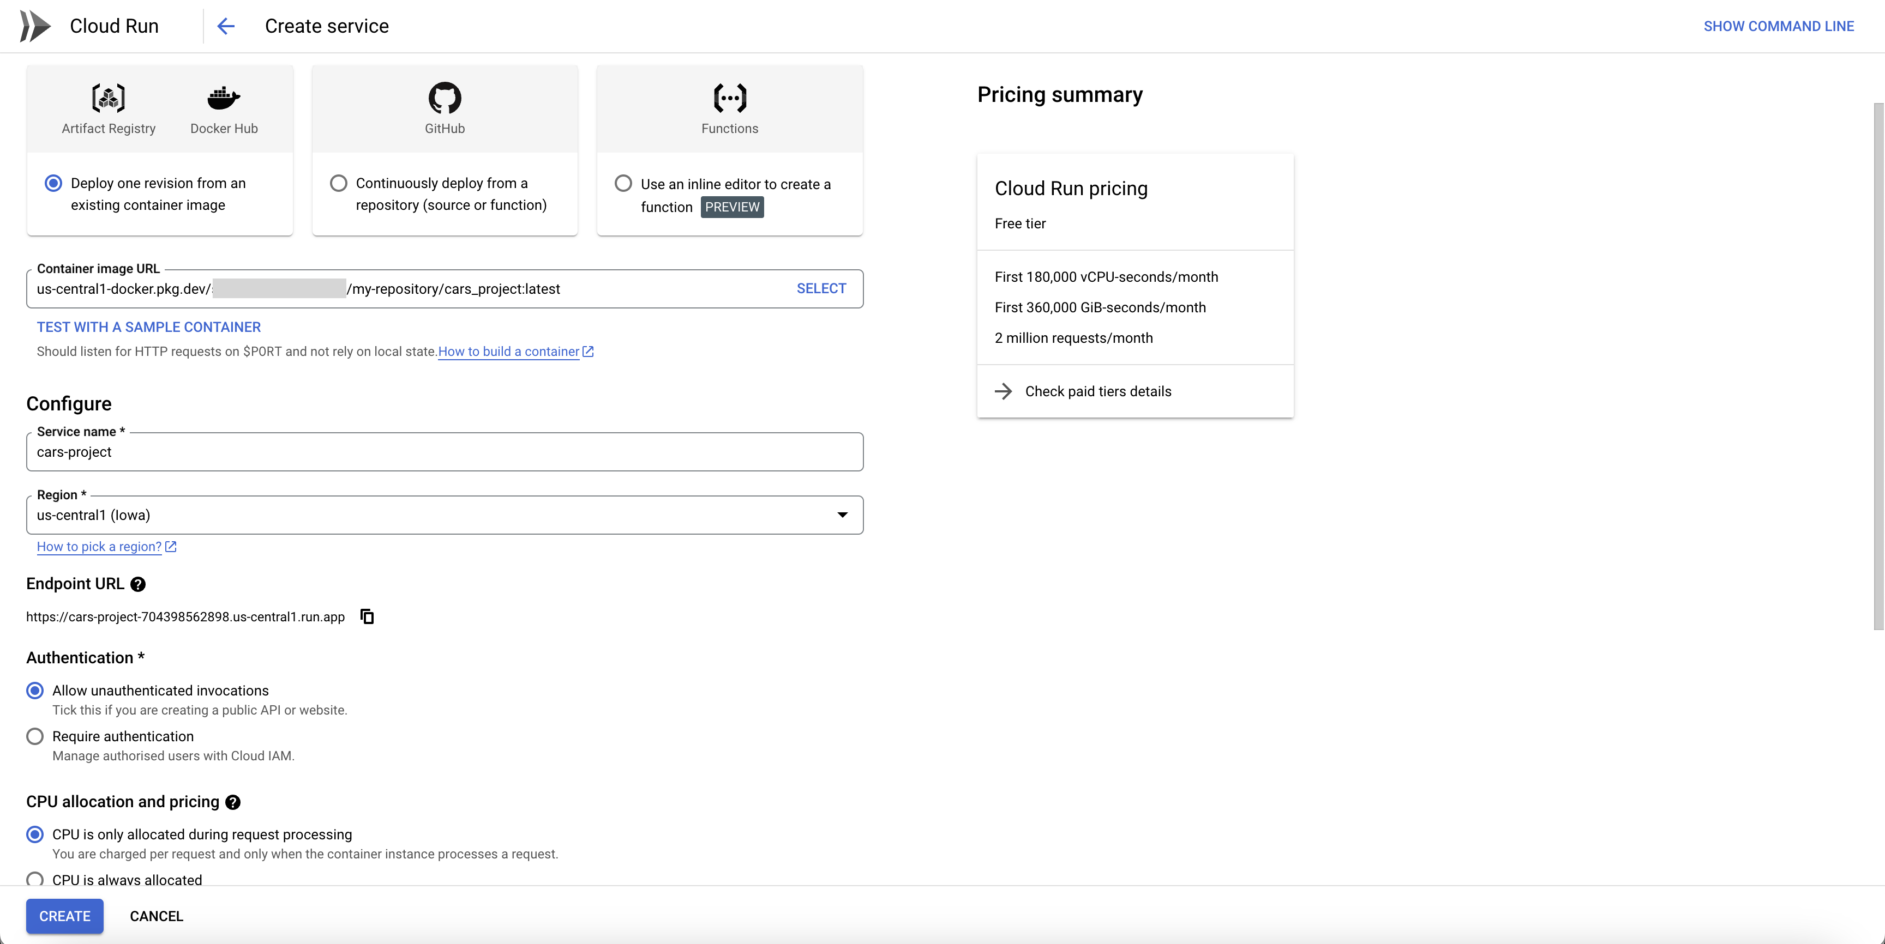Click the 'Create service' page title
Viewport: 1885px width, 944px height.
point(326,26)
